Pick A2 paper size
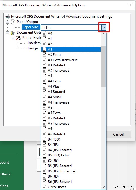Image resolution: width=136 pixels, height=190 pixels. click(71, 44)
